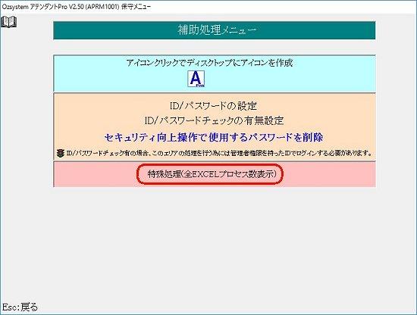Click the アイコンクリックでディスクトップにアイコンを作成 text

point(210,63)
